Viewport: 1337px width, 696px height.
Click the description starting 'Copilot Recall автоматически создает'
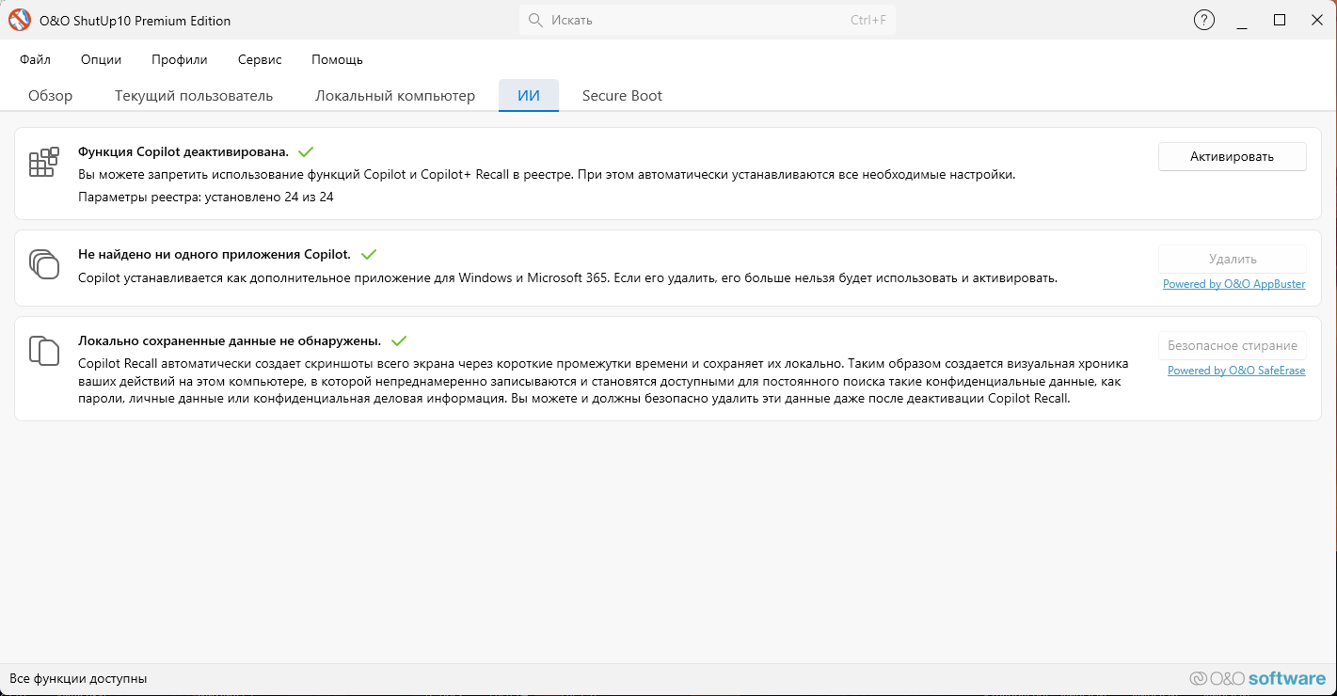[x=603, y=380]
